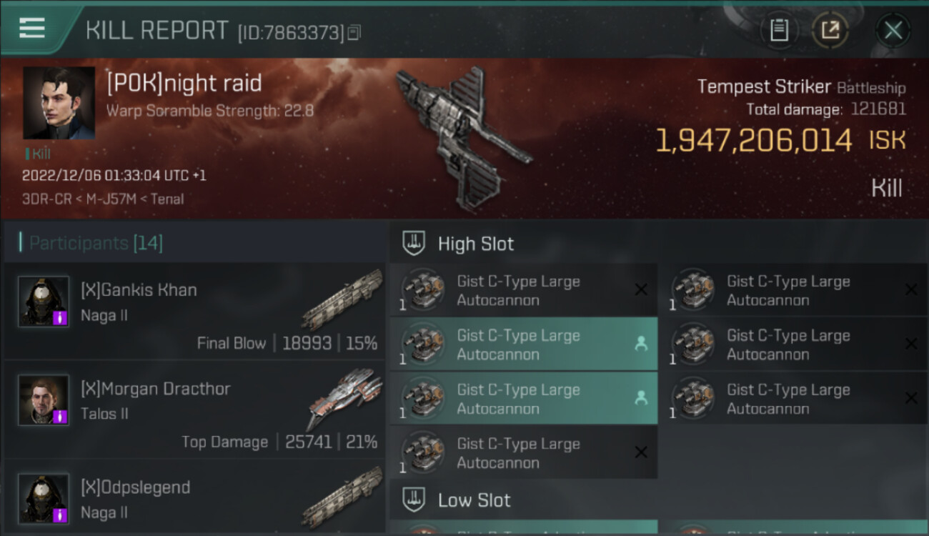Click X on first left-column Autocannon

click(x=641, y=289)
